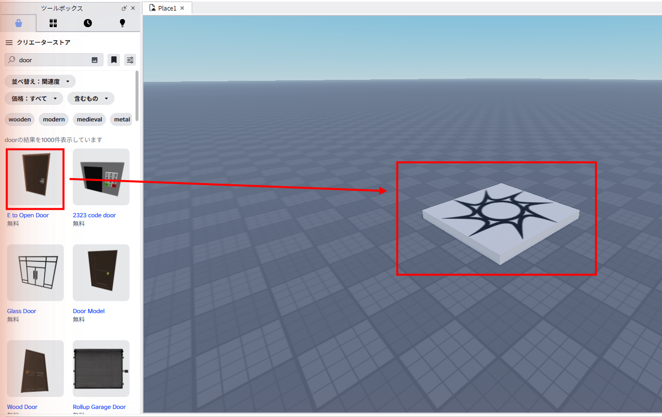The width and height of the screenshot is (662, 417).
Task: Switch to the Inventory grid tab
Action: click(53, 23)
